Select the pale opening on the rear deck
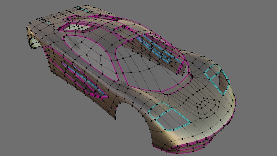277x156 pixels. coord(78,28)
